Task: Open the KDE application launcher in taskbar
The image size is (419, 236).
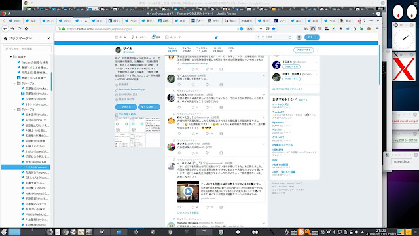Action: (4, 231)
